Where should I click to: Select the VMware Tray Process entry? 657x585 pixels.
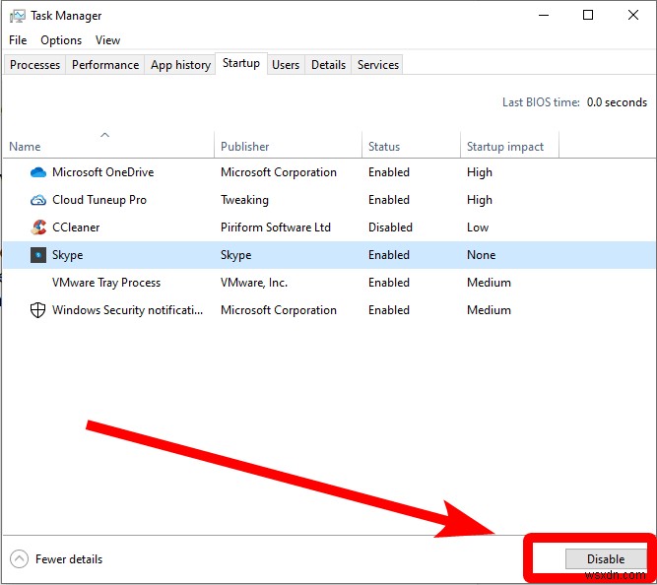pyautogui.click(x=106, y=283)
